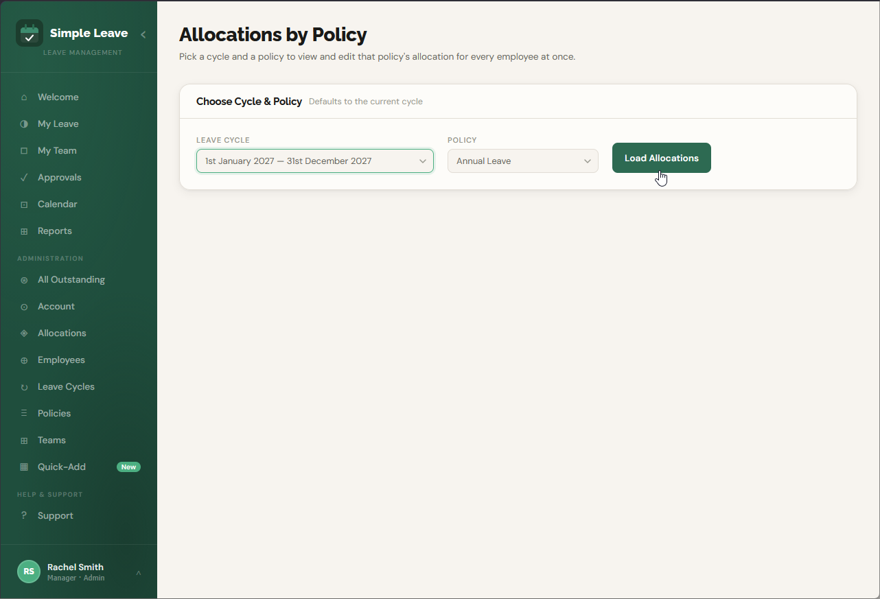
Task: Click the Approvals checkmark icon
Action: pos(24,178)
